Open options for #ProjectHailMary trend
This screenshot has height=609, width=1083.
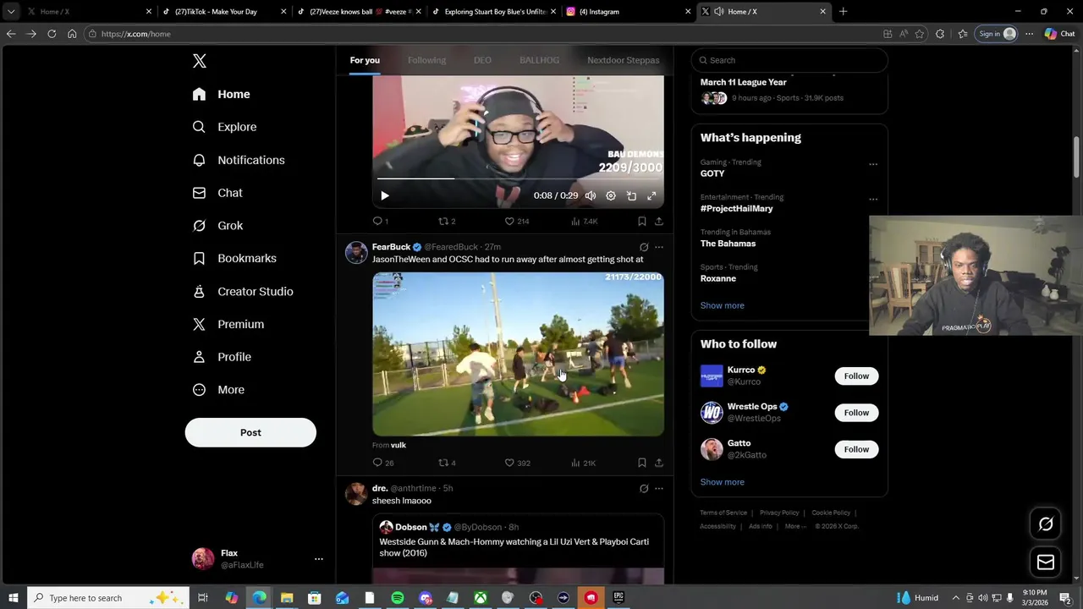pyautogui.click(x=873, y=200)
